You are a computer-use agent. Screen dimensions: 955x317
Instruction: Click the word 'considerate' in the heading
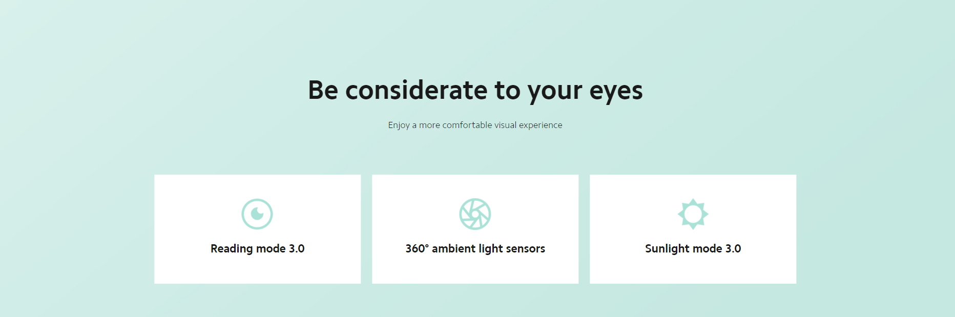417,90
